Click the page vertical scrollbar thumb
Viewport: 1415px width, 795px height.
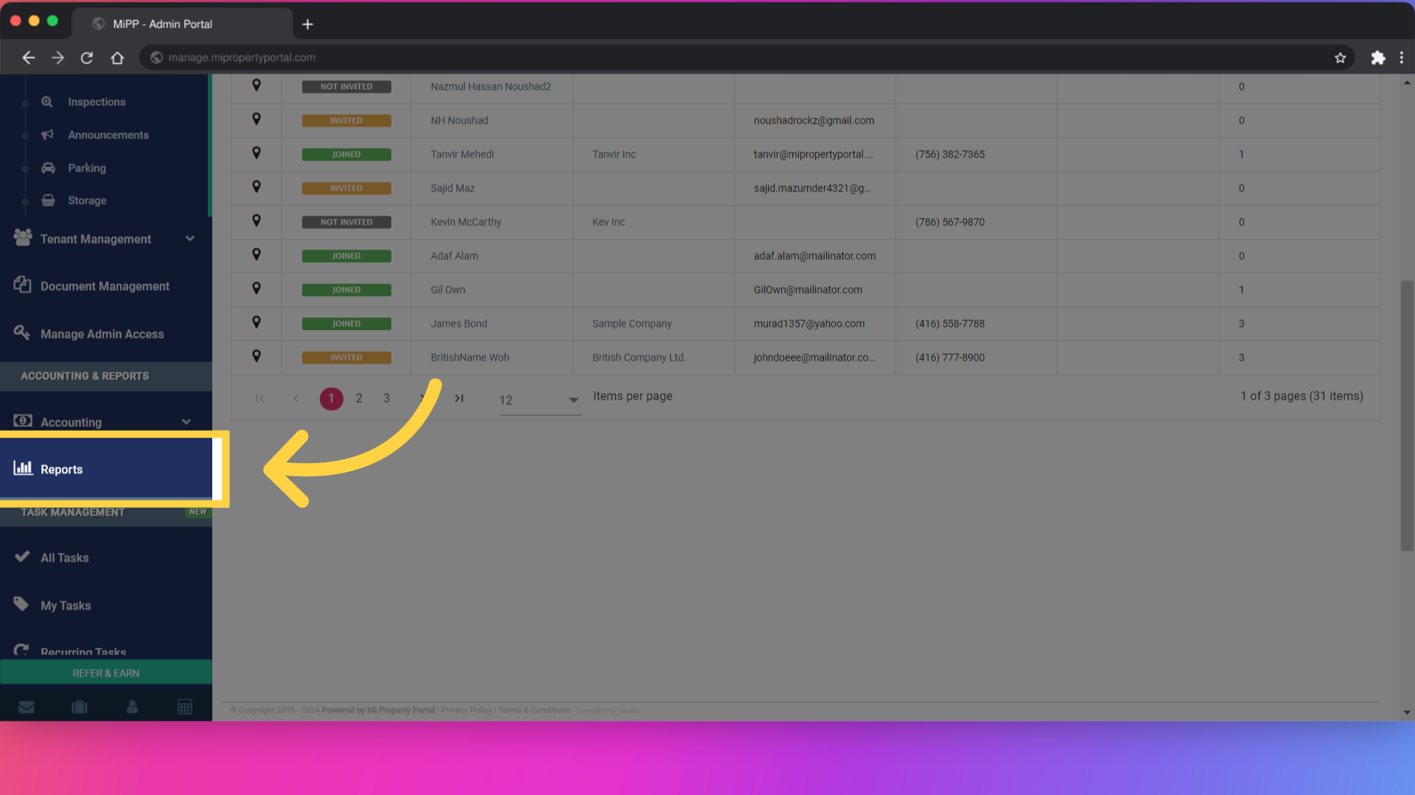click(x=1406, y=416)
